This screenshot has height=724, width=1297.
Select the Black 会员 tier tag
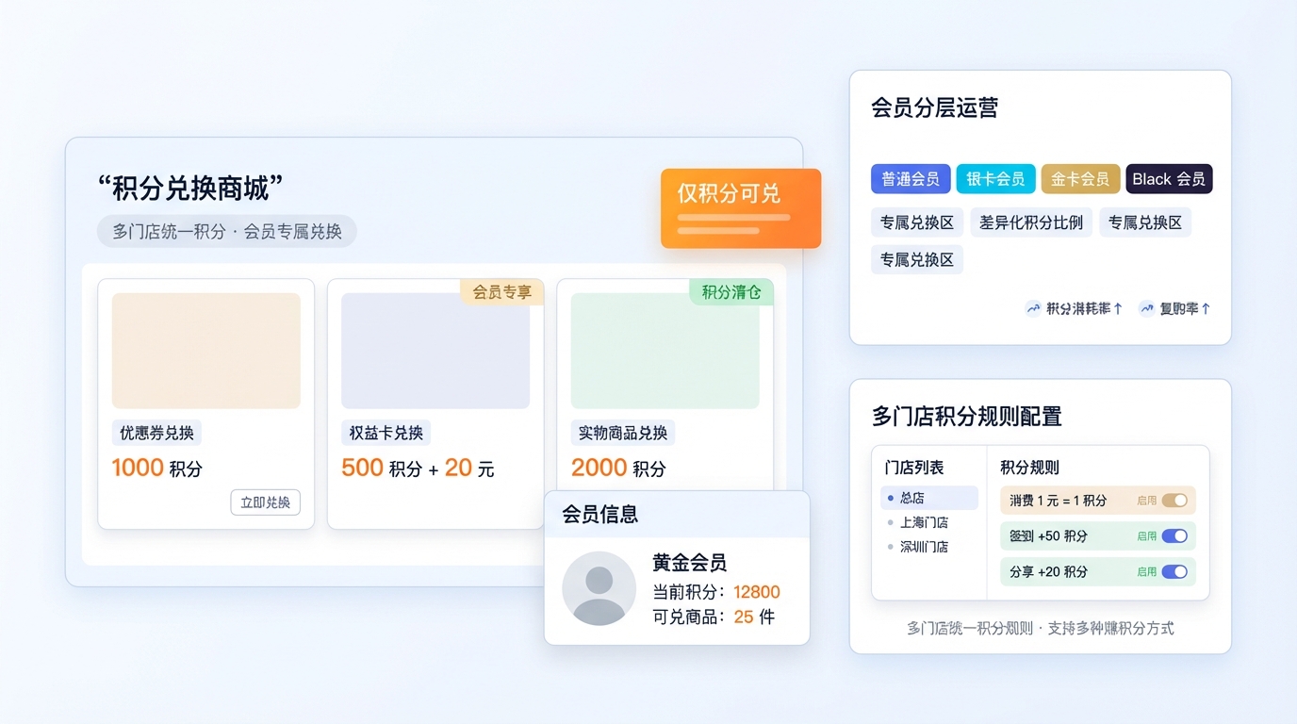click(x=1168, y=179)
